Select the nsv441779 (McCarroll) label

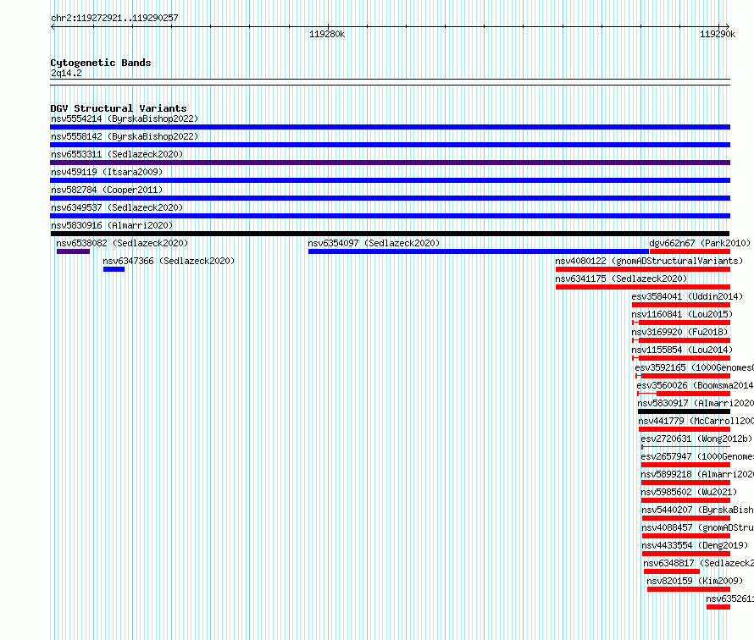696,421
